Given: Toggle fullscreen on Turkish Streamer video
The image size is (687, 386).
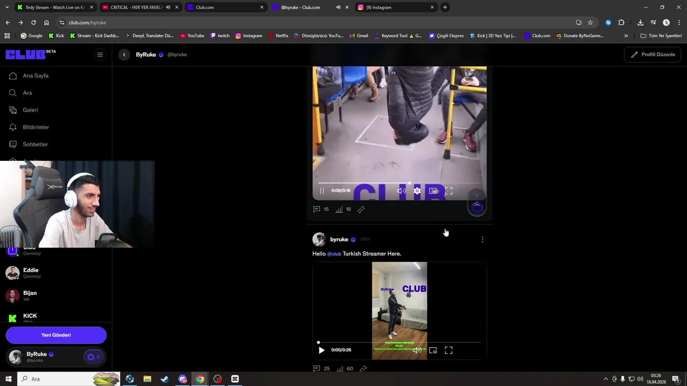Looking at the screenshot, I should [449, 350].
